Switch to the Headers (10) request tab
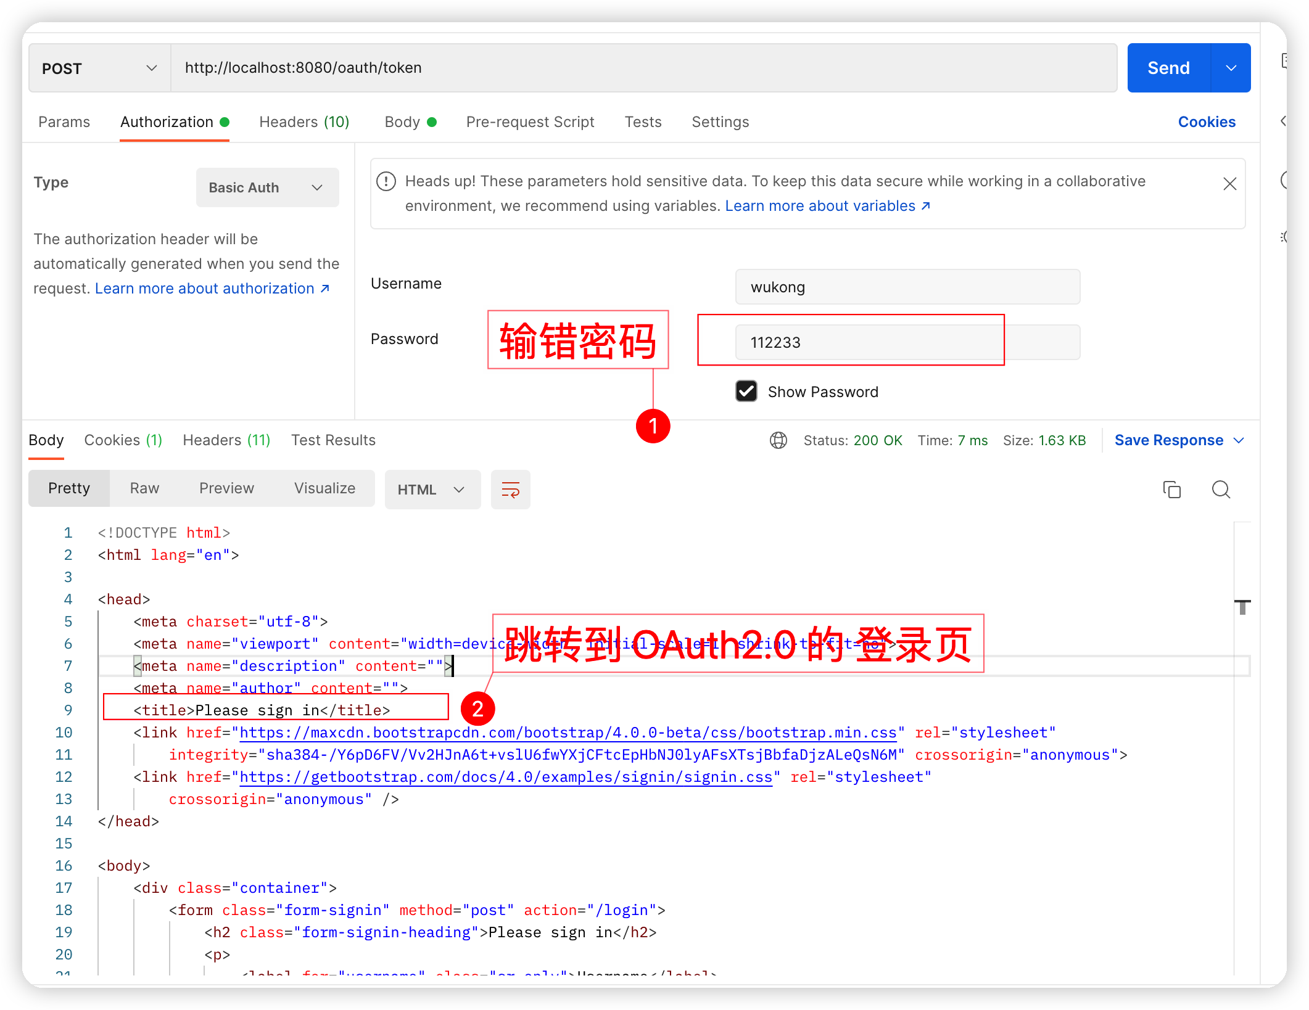The image size is (1309, 1010). pos(304,122)
